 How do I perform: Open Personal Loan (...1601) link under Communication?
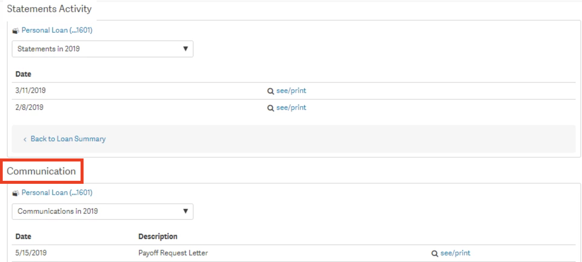pos(57,193)
